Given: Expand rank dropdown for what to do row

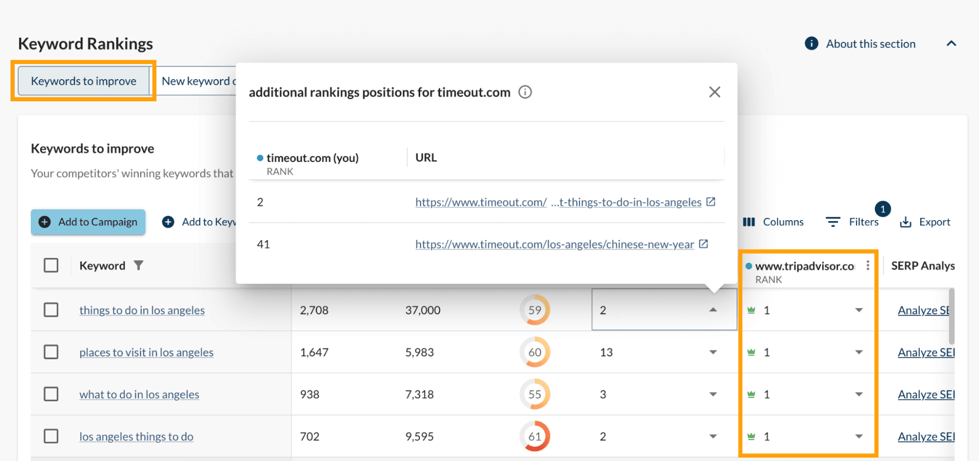Looking at the screenshot, I should tap(713, 394).
